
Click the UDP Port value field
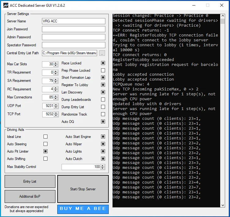coord(48,106)
